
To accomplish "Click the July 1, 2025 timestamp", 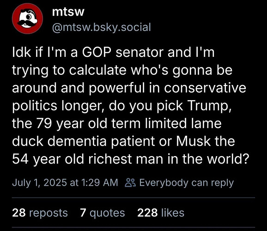I will click(65, 182).
